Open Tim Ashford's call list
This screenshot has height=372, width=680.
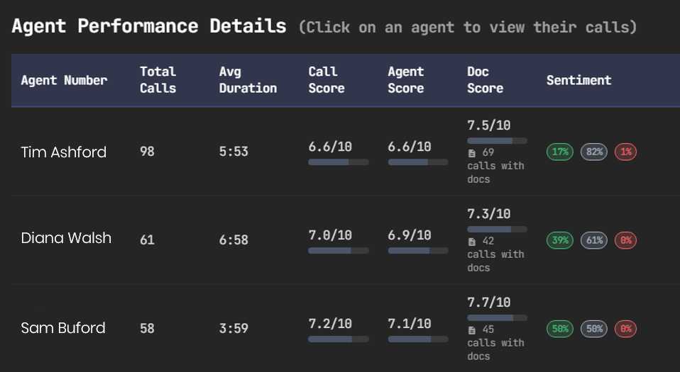(x=64, y=152)
